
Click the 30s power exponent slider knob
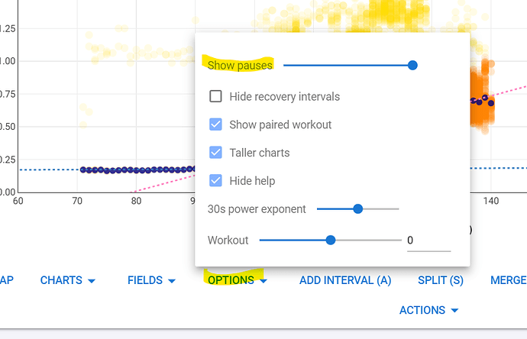point(358,208)
